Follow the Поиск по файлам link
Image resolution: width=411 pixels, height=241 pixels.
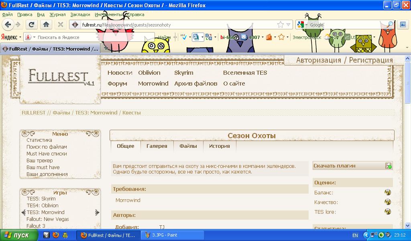click(47, 147)
